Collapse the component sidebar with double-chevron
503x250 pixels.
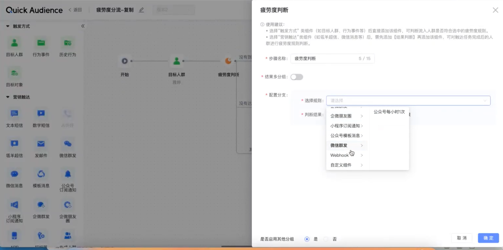83,26
